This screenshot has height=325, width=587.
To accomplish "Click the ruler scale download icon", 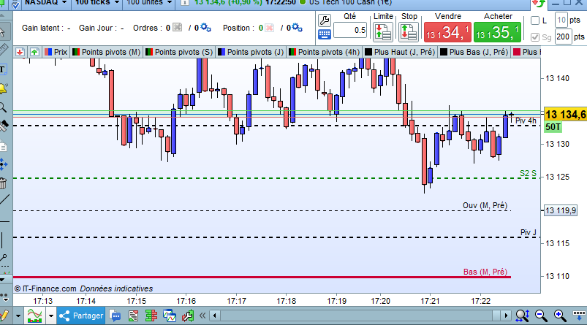I will click(580, 316).
